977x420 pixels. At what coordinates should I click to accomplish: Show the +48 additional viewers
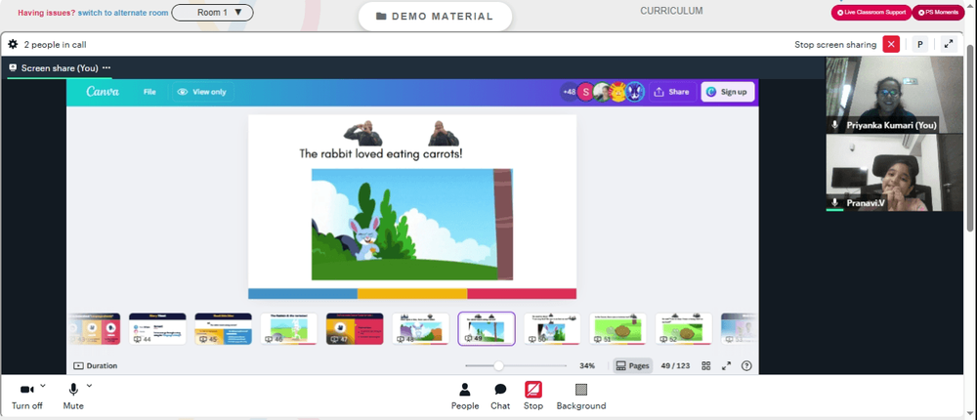pos(569,92)
